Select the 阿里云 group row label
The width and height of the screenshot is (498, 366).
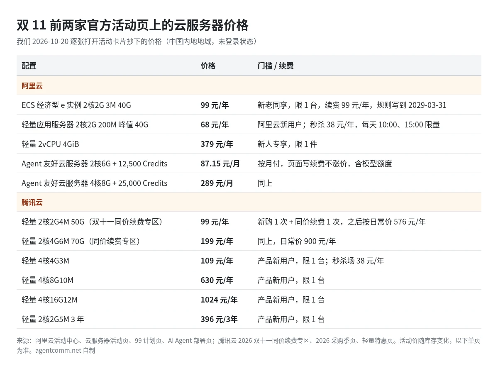32,86
